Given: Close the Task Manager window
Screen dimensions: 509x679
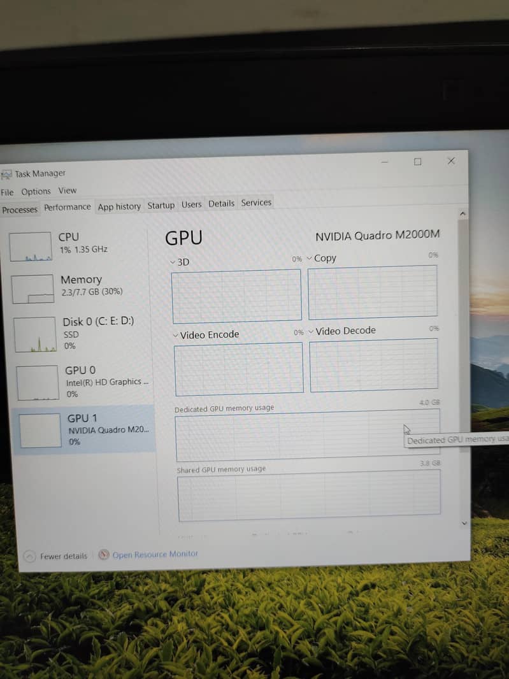Looking at the screenshot, I should [451, 161].
